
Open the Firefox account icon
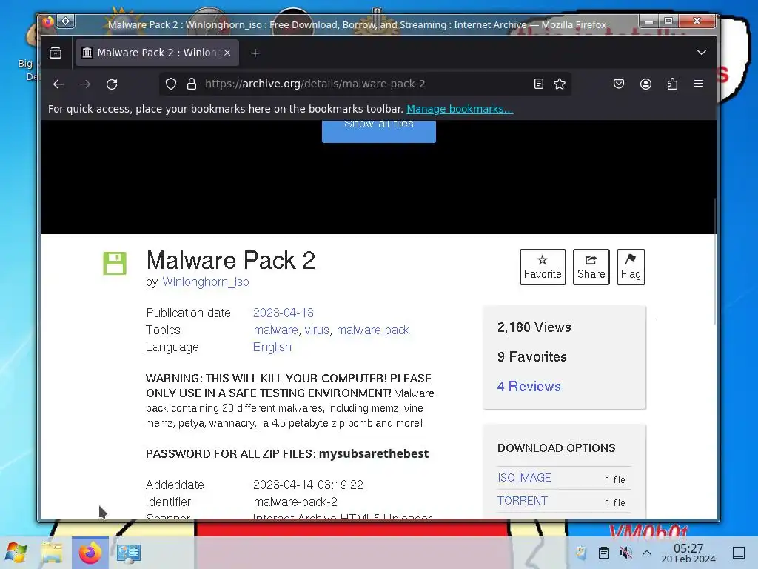click(x=645, y=84)
